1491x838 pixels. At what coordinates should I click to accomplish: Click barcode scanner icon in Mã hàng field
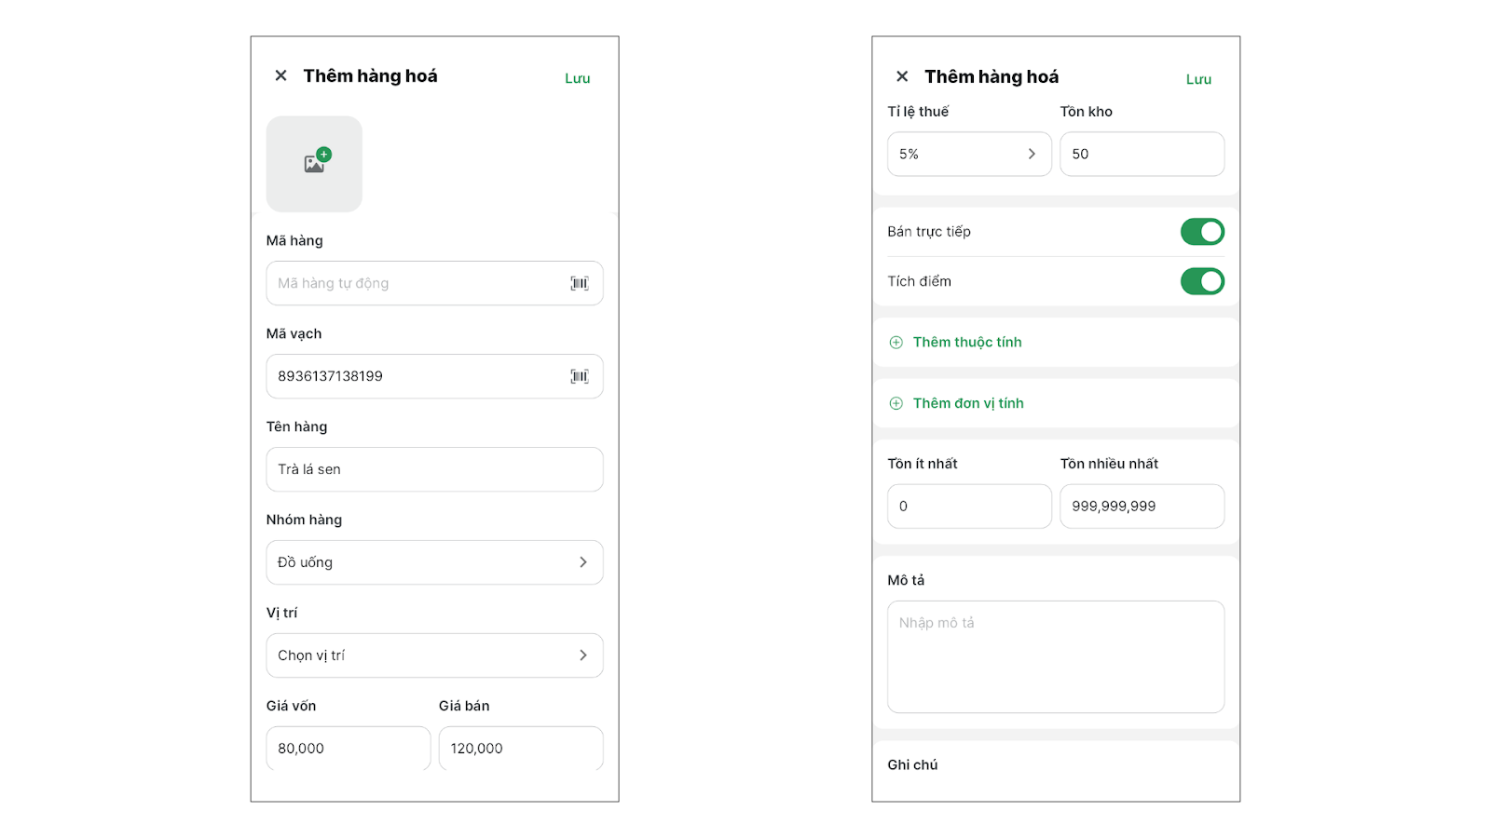[x=580, y=283]
